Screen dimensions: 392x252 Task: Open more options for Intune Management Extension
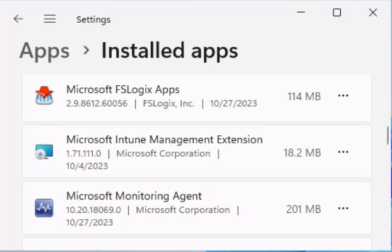(343, 152)
